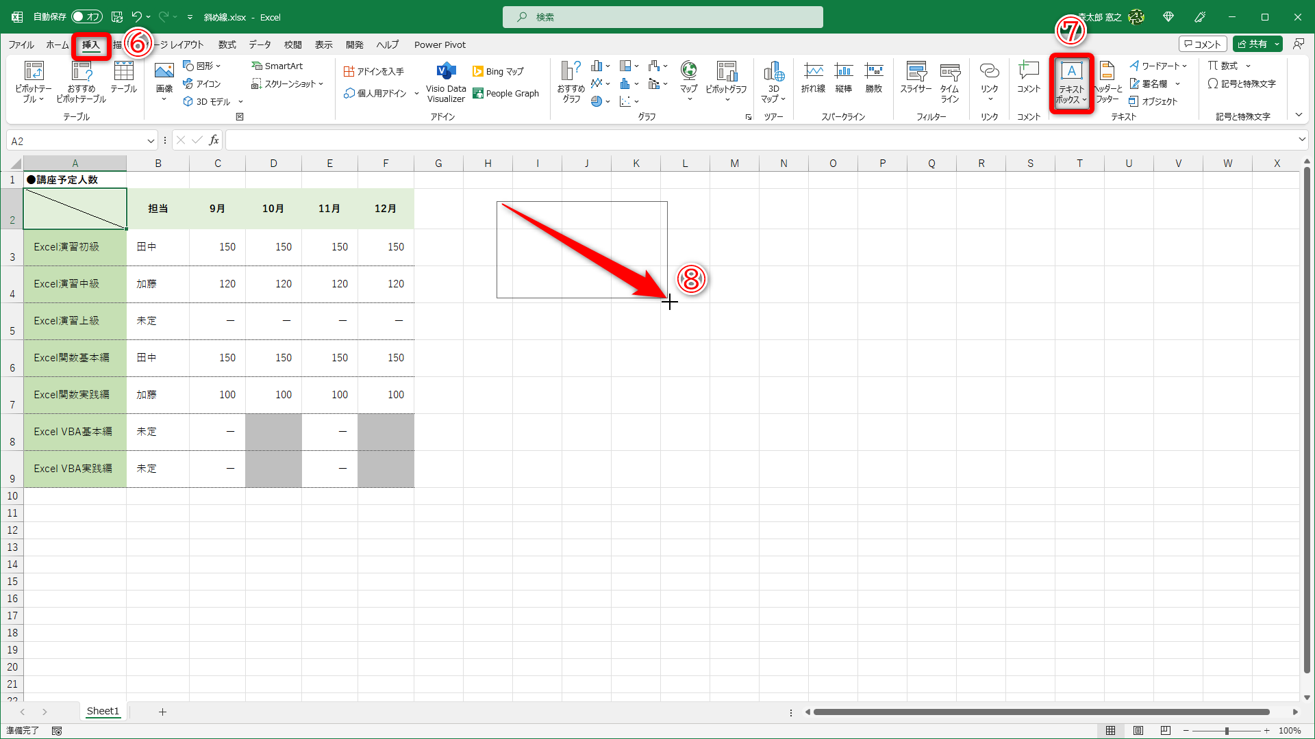Click the Comments button
Viewport: 1315px width, 739px height.
1203,44
